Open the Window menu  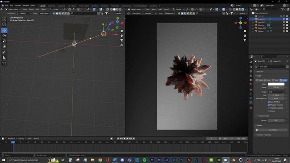point(26,5)
